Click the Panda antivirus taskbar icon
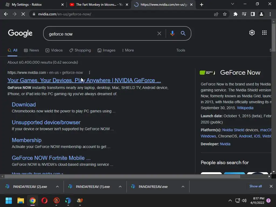 pyautogui.click(x=68, y=201)
